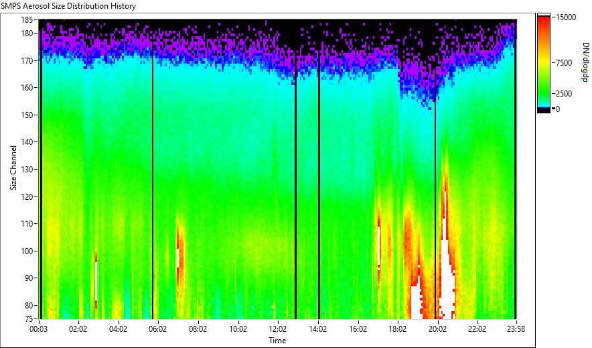Select the 2500 color scale value
592x348 pixels.
pyautogui.click(x=564, y=94)
